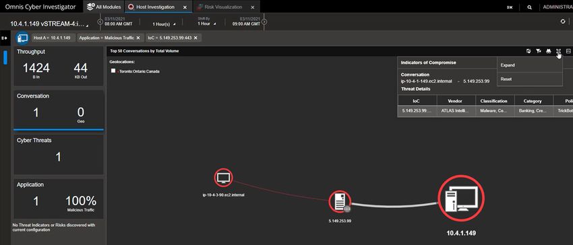
Task: Click the TrickBot cell in threat table
Action: tap(564, 111)
